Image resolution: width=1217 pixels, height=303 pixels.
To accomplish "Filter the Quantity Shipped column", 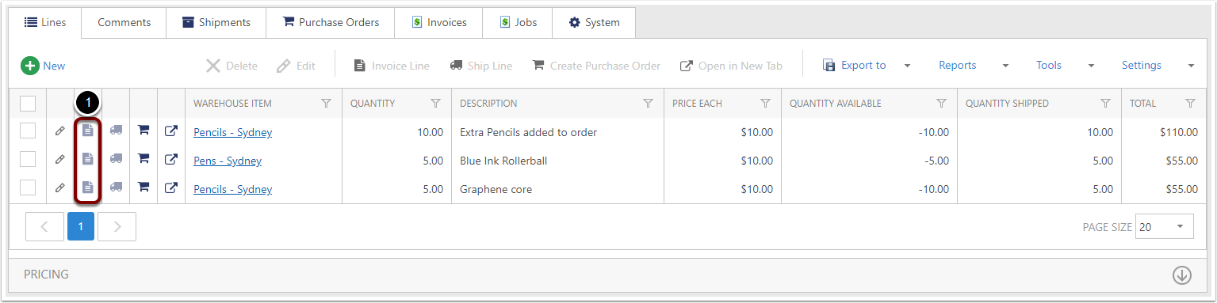I will (1105, 104).
